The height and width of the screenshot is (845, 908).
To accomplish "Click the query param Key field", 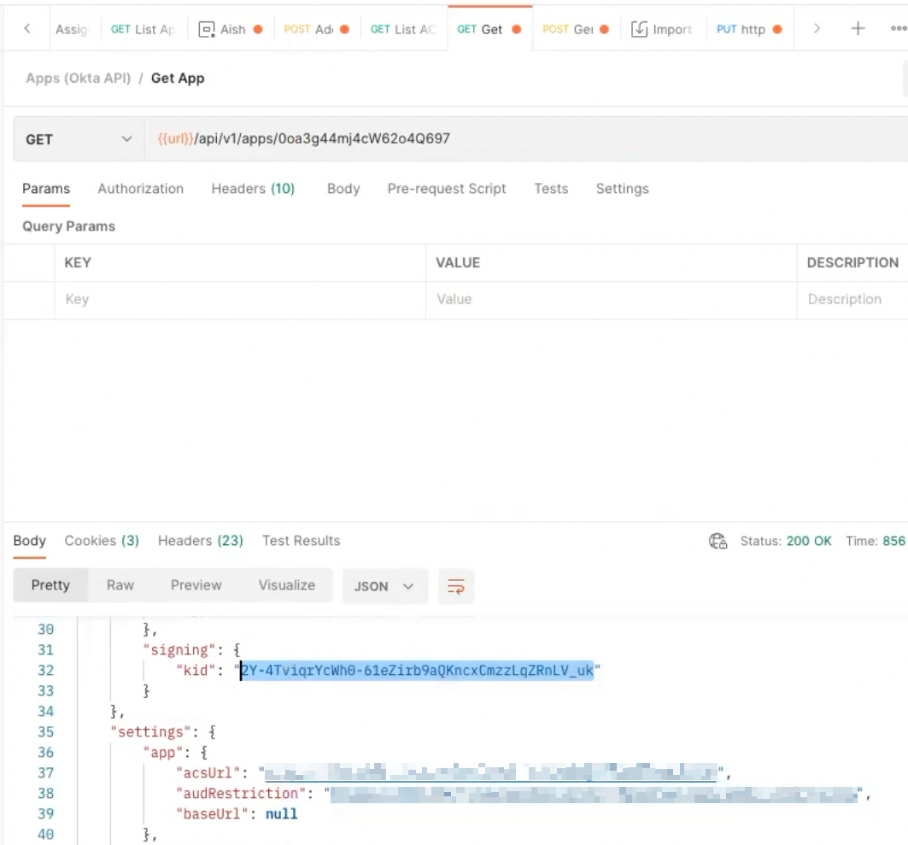I will pyautogui.click(x=239, y=299).
